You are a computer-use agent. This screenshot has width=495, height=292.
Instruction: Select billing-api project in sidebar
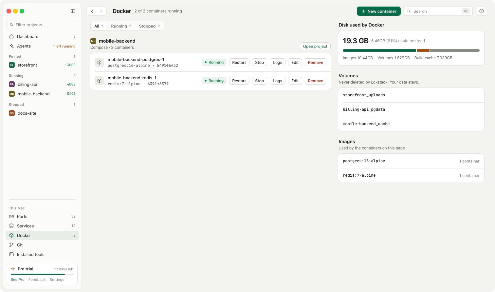pos(42,84)
